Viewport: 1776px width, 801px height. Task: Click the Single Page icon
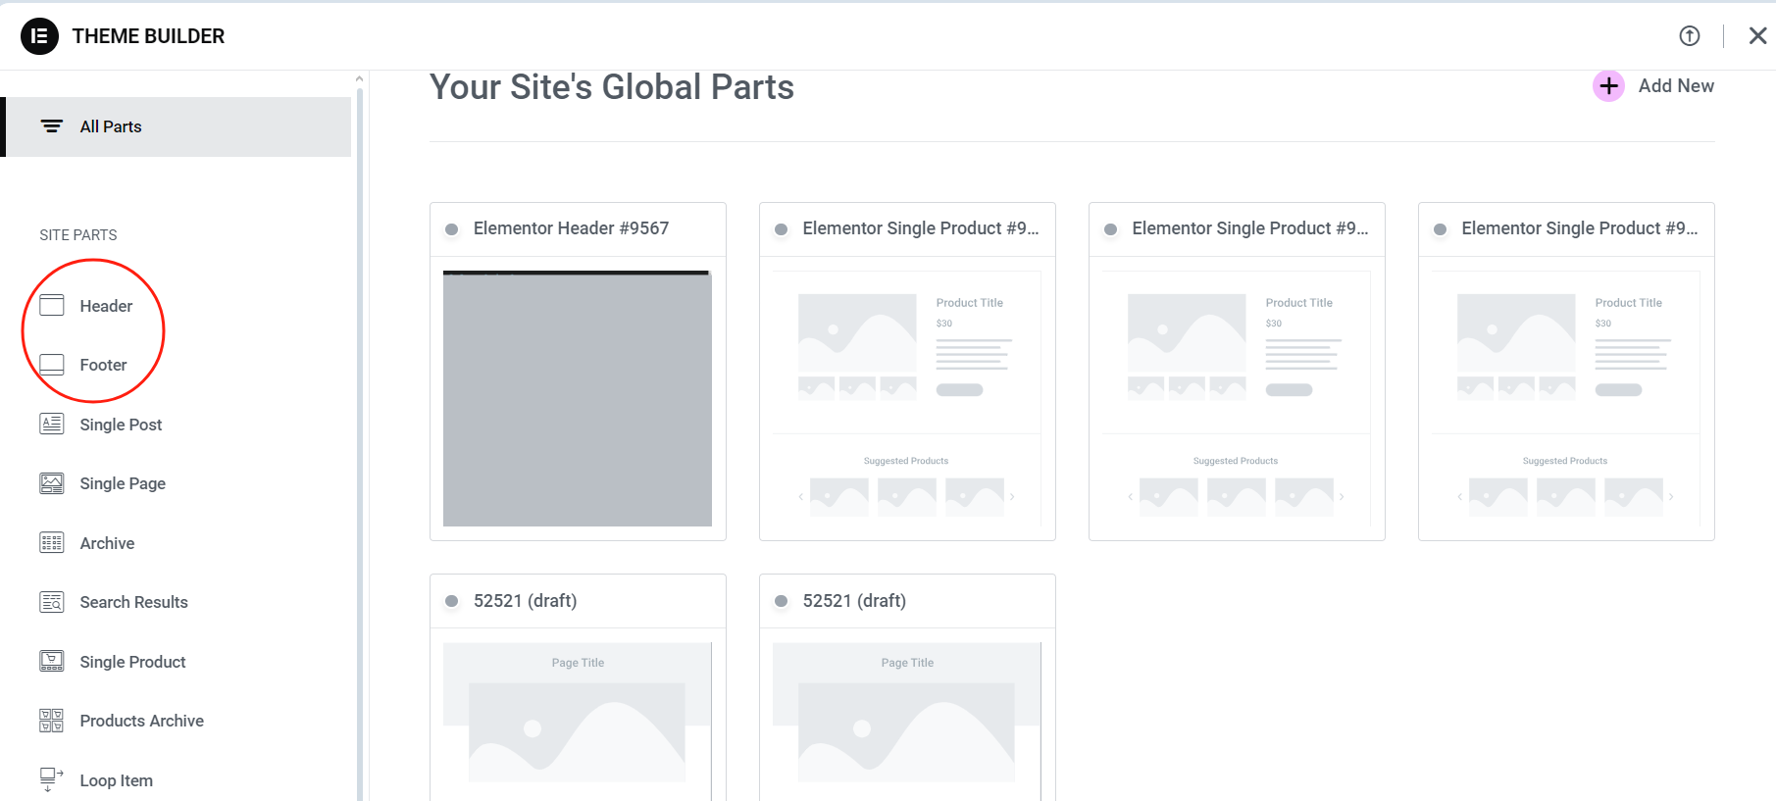click(52, 483)
